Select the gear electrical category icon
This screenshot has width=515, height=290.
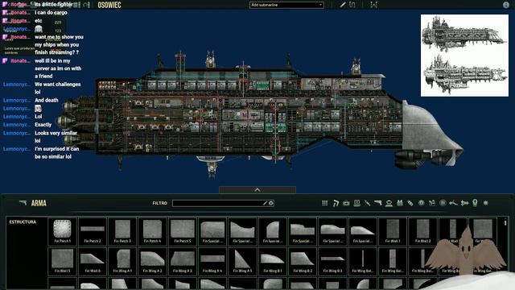click(x=422, y=203)
